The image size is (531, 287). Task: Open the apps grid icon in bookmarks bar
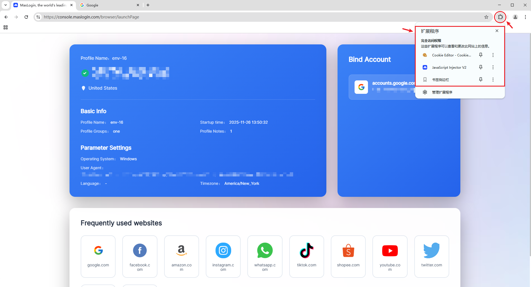pyautogui.click(x=6, y=27)
